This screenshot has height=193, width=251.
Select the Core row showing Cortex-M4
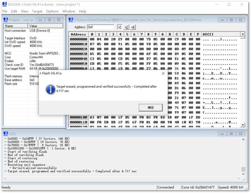point(33,57)
